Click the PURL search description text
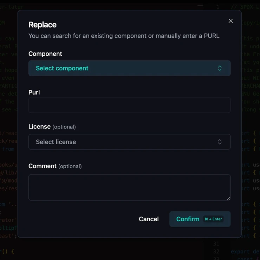This screenshot has height=260, width=260. click(124, 36)
